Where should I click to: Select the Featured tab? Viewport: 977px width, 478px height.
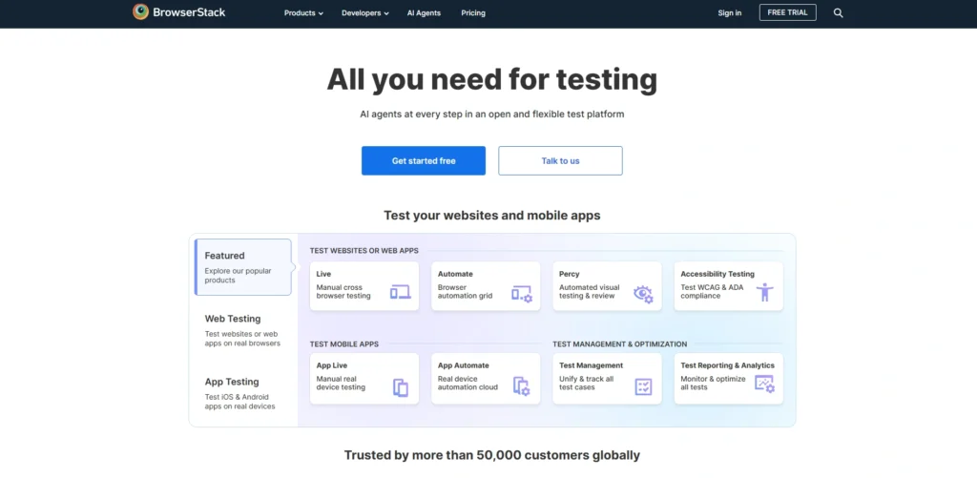click(x=243, y=267)
